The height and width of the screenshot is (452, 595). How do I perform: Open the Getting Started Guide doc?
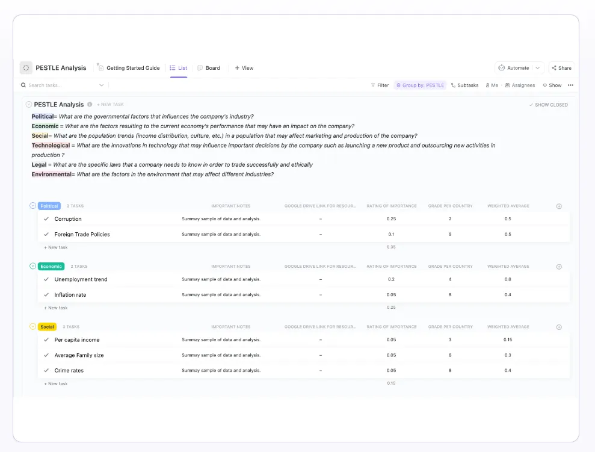pyautogui.click(x=129, y=68)
